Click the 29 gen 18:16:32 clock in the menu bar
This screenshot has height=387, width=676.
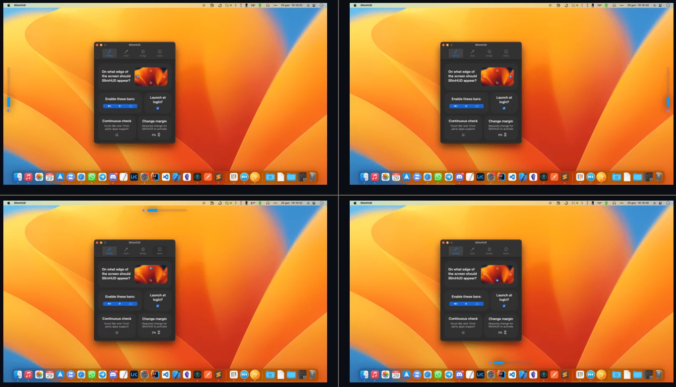click(292, 203)
